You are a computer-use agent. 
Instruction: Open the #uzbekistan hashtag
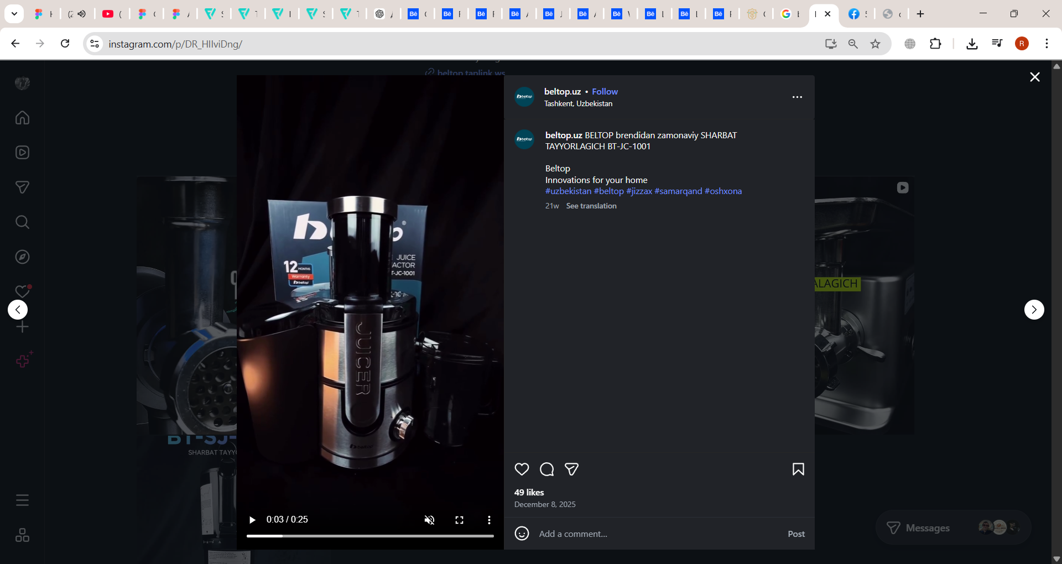[x=568, y=191]
